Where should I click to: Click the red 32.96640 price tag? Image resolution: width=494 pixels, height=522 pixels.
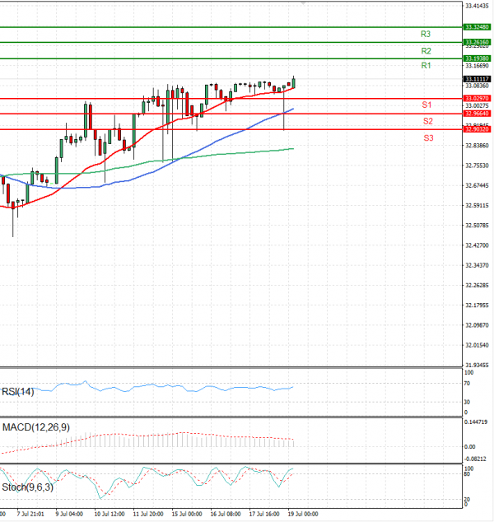coord(477,114)
